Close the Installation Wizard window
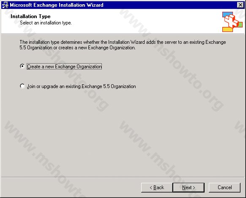Screen dimensions: 246x198 coord(240,5)
